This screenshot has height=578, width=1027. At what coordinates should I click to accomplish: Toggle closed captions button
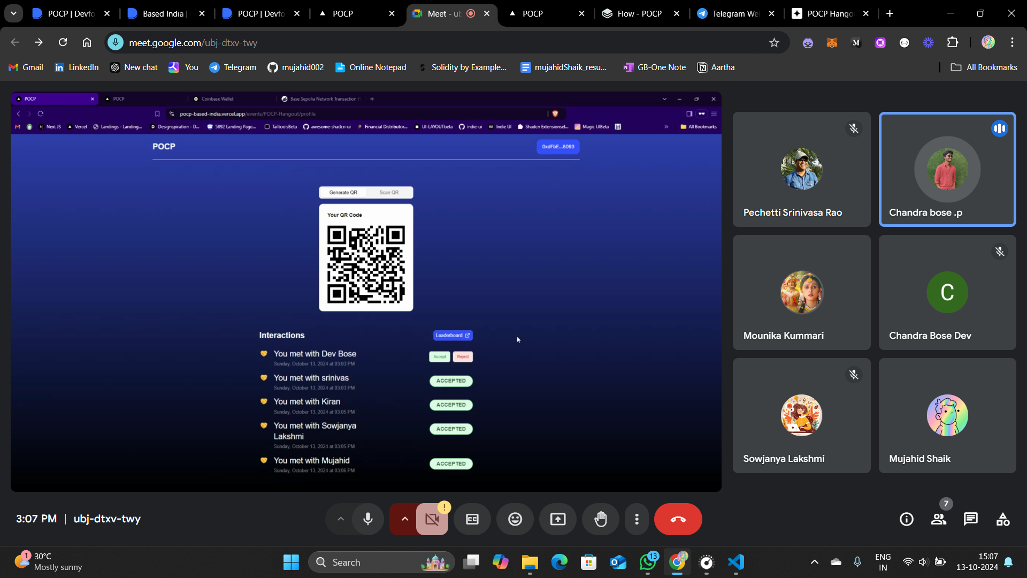(472, 519)
